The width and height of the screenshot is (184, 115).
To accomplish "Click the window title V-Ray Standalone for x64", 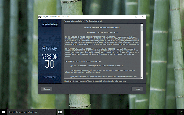I will coord(56,17).
